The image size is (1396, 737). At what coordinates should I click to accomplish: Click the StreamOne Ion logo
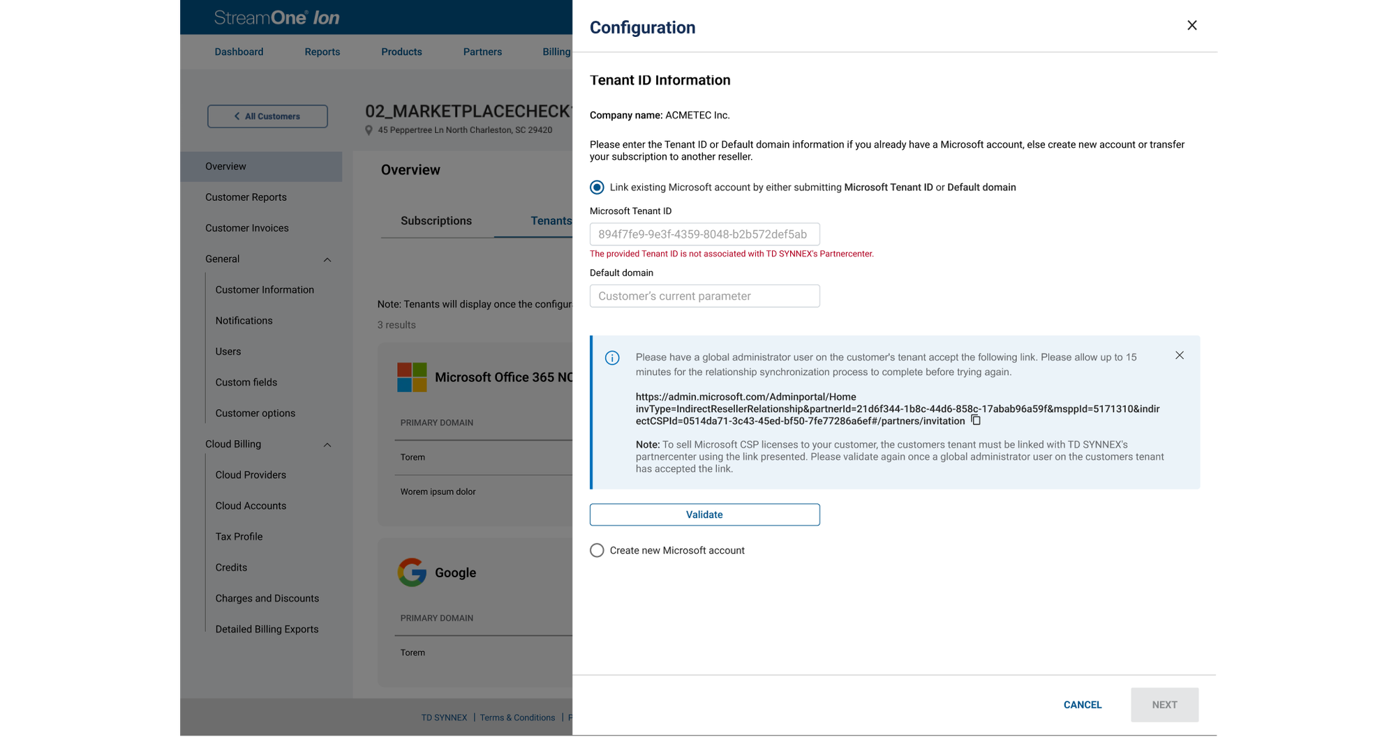tap(277, 17)
